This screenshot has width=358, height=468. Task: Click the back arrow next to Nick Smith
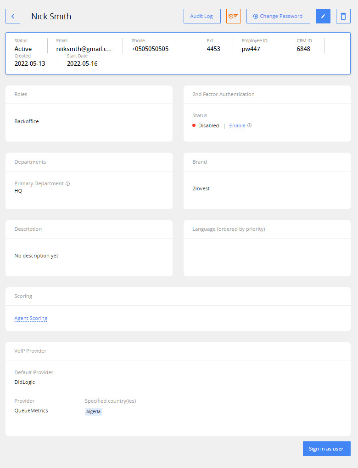click(x=12, y=16)
